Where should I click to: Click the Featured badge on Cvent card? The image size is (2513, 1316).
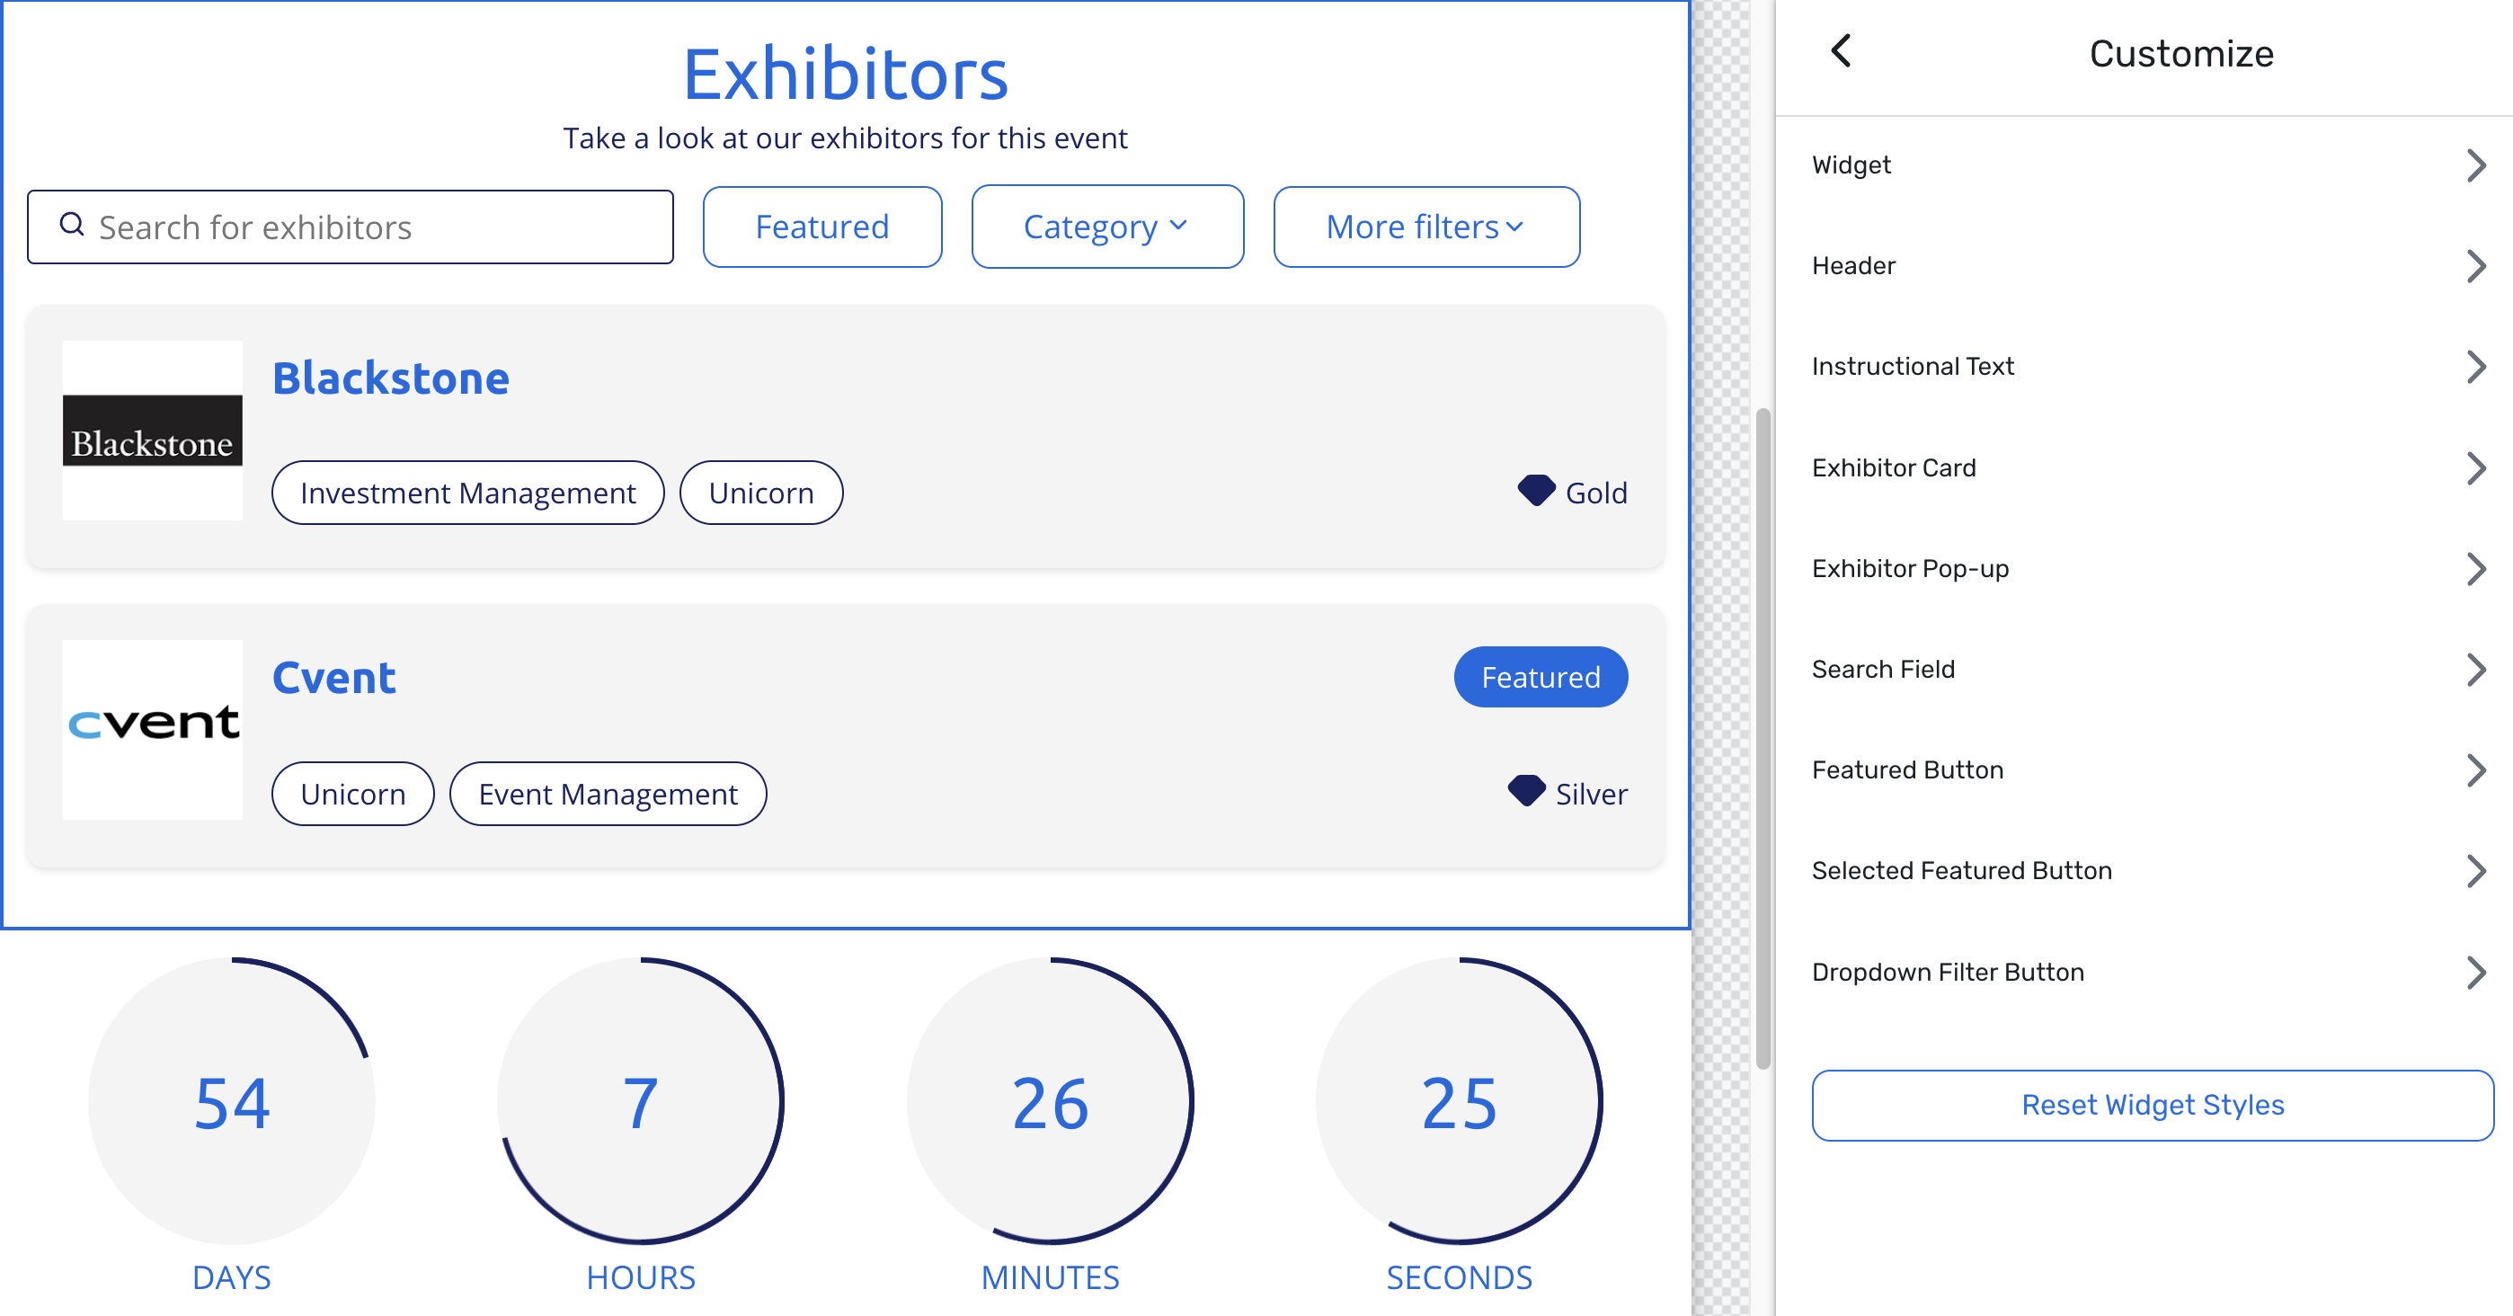click(1541, 677)
